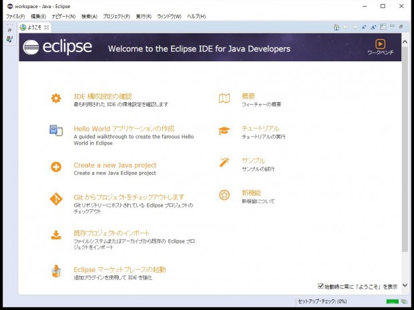Click the Create a new Java project link
The width and height of the screenshot is (414, 310).
[115, 165]
